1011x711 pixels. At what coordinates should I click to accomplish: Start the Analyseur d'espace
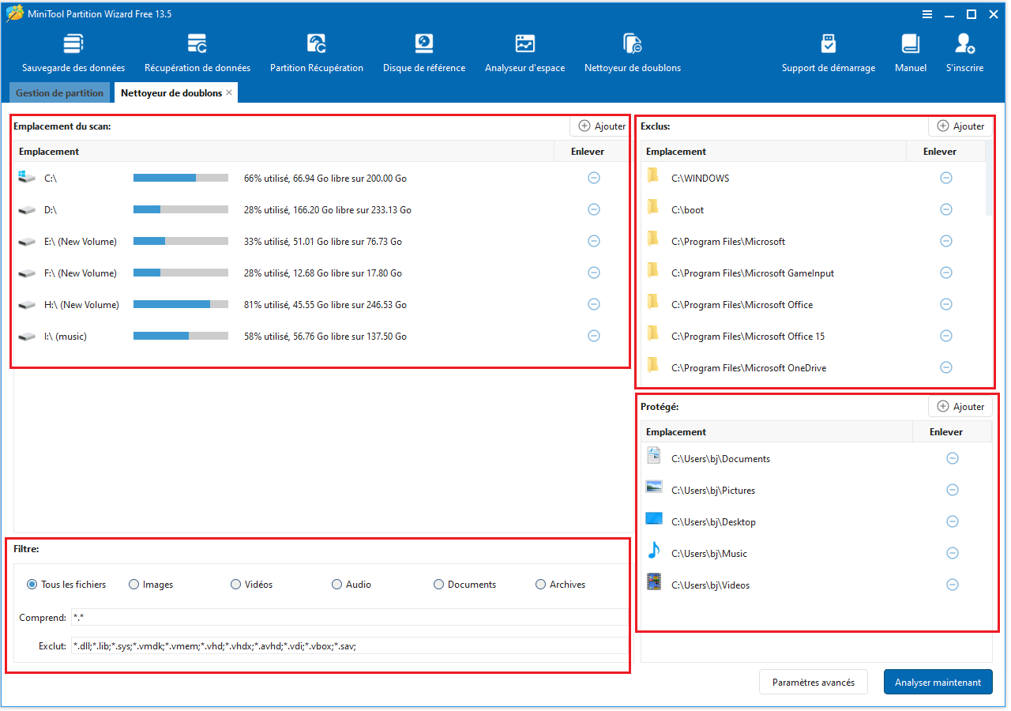point(524,51)
